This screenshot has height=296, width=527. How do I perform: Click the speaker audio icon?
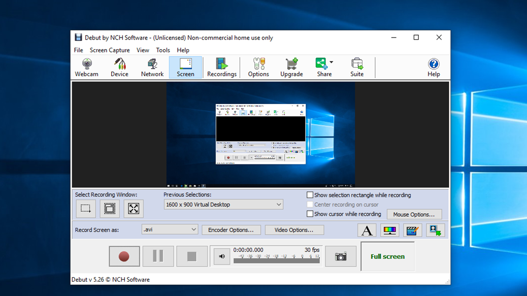click(222, 256)
